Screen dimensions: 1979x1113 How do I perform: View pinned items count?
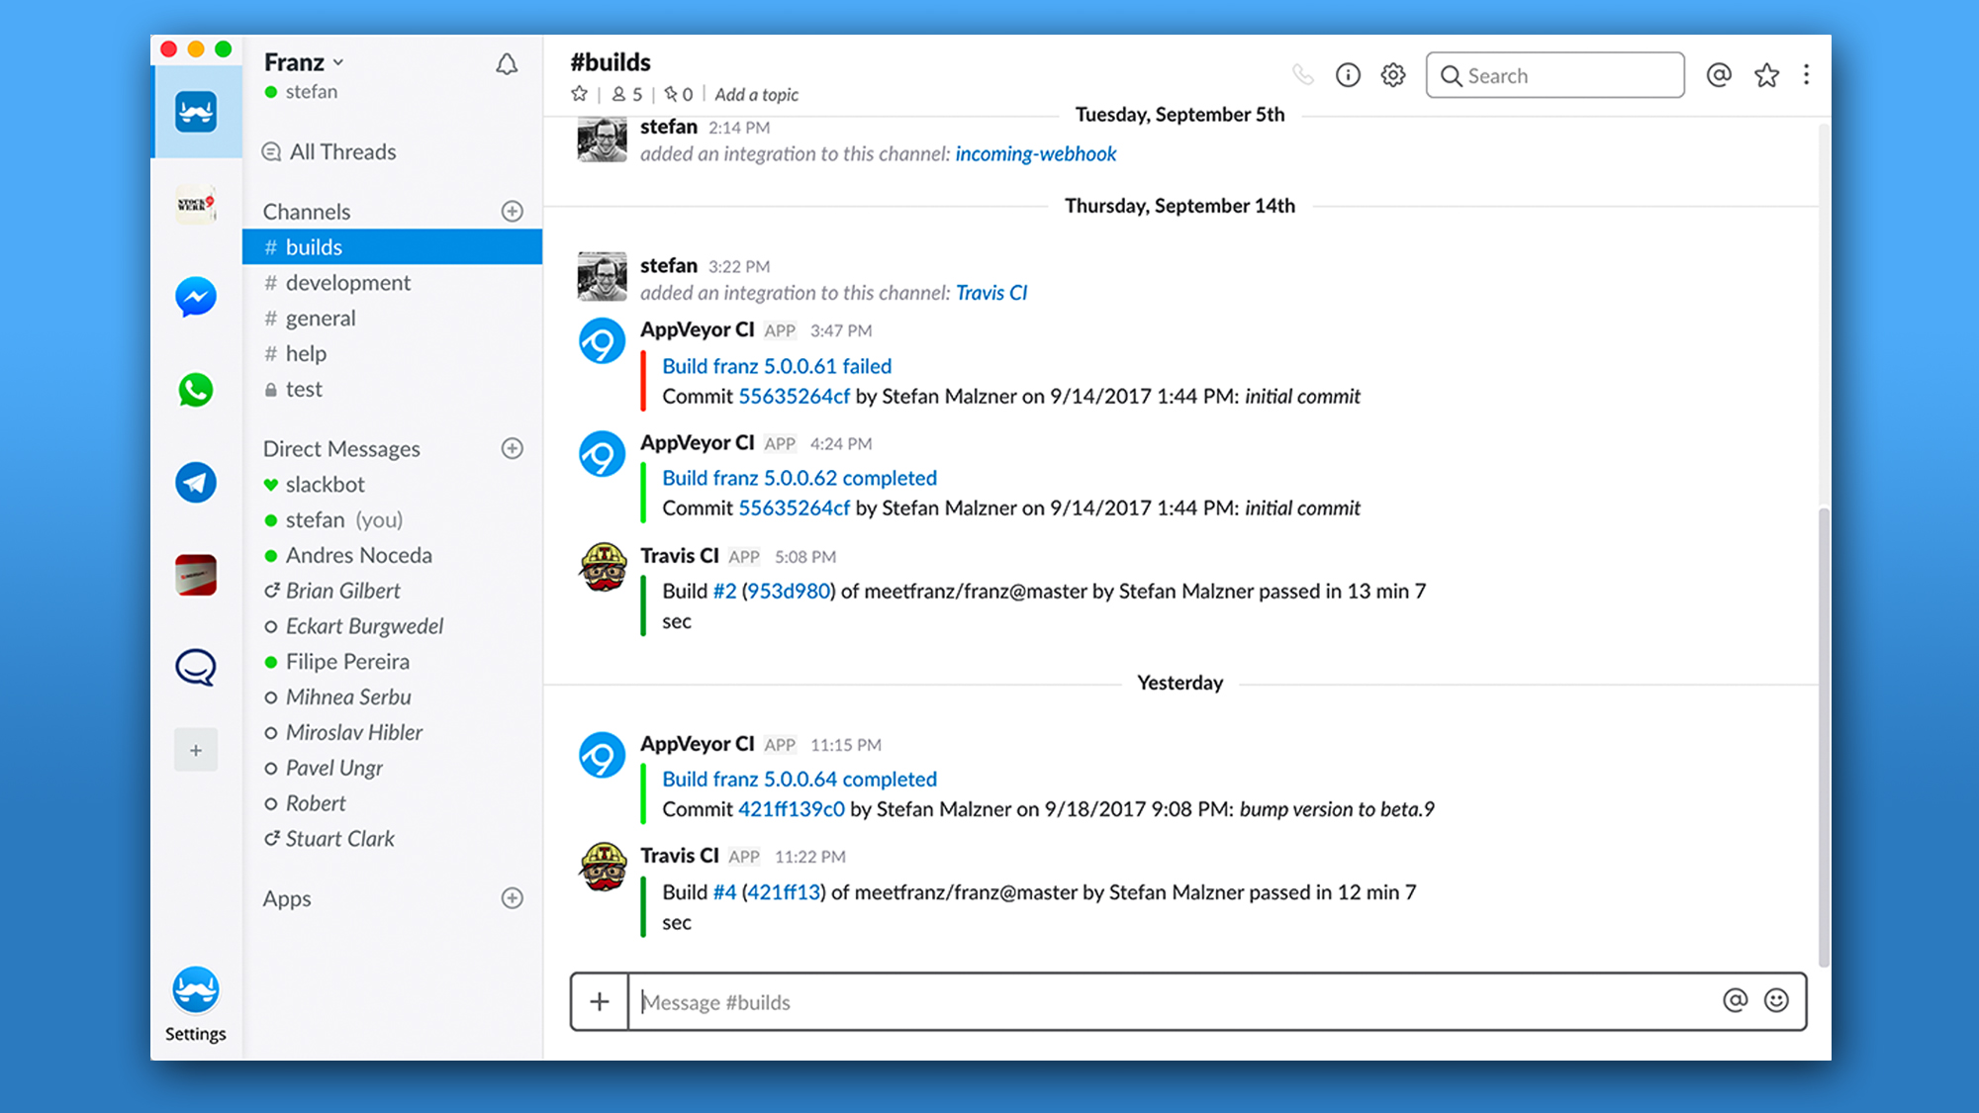tap(679, 94)
